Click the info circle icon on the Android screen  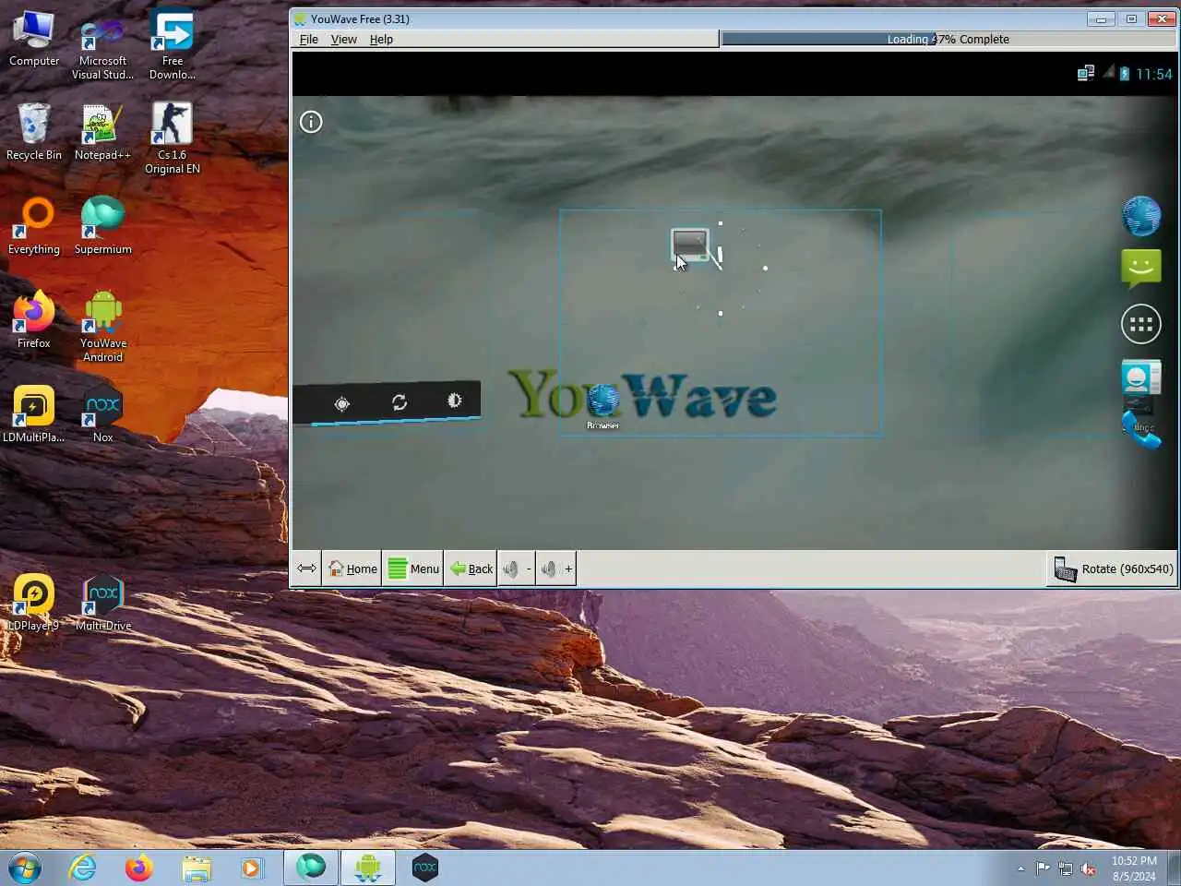(311, 122)
